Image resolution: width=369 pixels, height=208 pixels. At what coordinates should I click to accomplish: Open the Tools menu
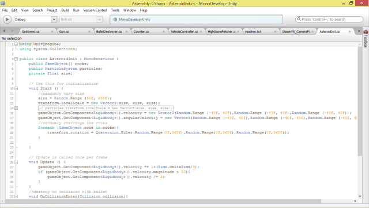tap(115, 10)
